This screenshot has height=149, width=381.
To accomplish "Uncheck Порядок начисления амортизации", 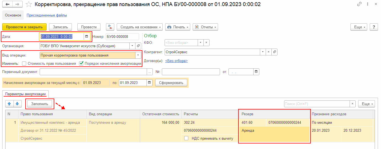I will click(81, 63).
